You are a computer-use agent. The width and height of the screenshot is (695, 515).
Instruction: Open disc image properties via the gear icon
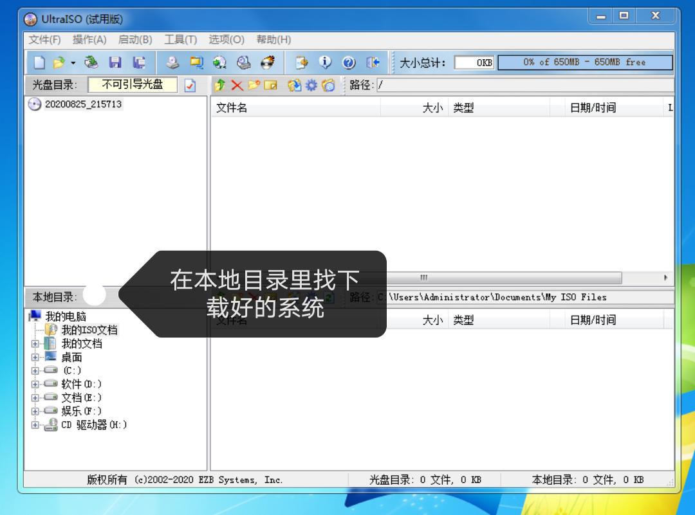[x=310, y=85]
